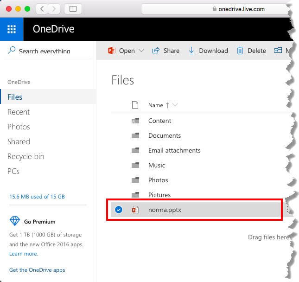299x282 pixels.
Task: Click the Pictures folder icon
Action: click(x=135, y=195)
